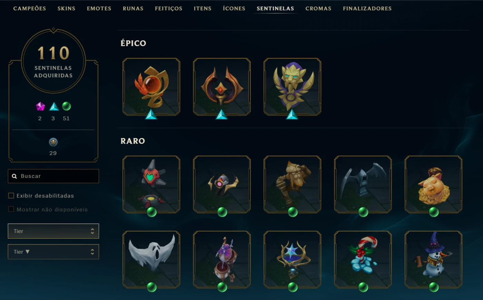Click the cyan epic triangle icon

[x=54, y=106]
